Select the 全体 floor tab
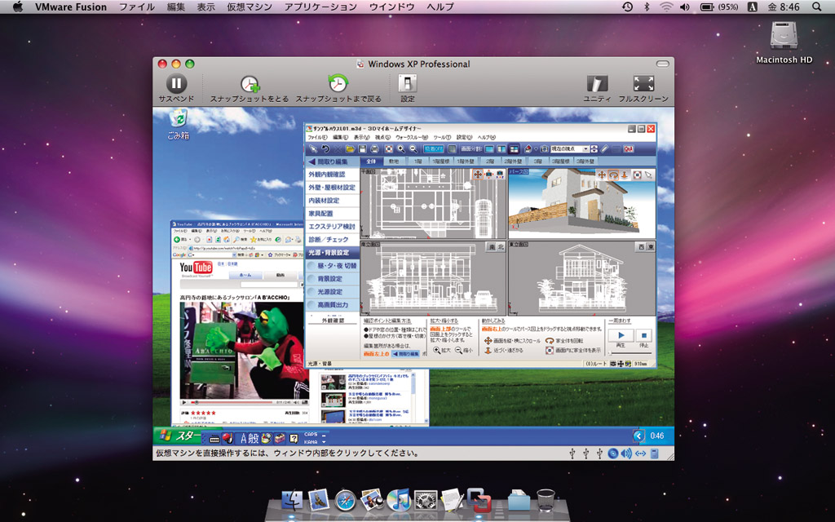 371,161
